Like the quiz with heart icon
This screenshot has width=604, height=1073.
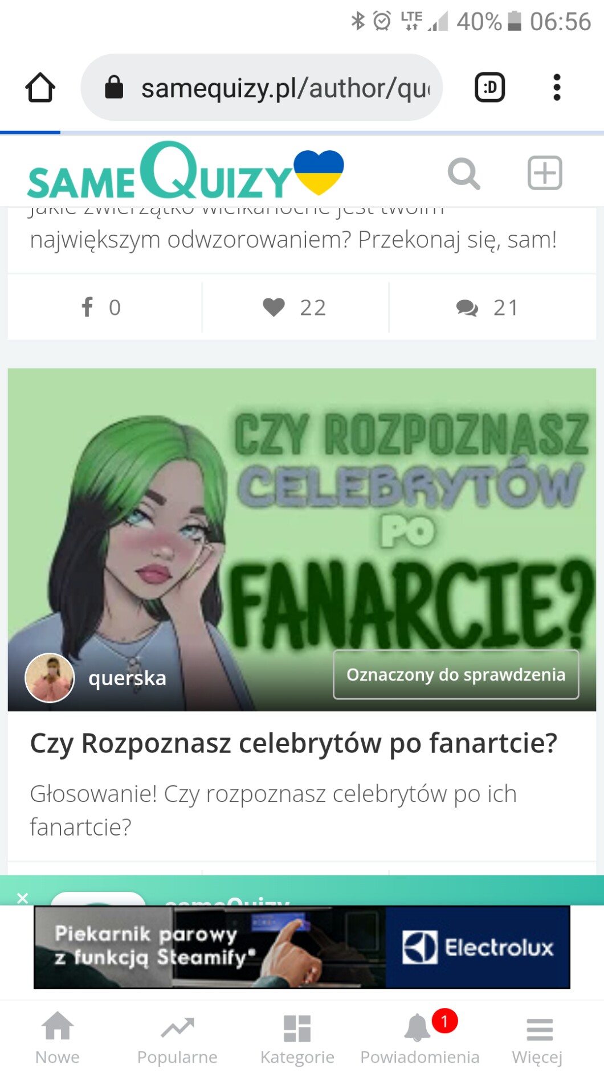pos(274,307)
